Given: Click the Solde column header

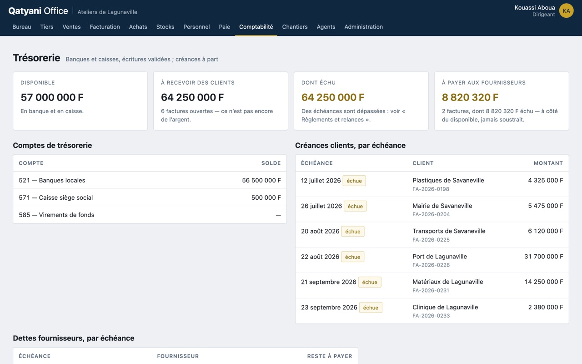Looking at the screenshot, I should (x=271, y=163).
